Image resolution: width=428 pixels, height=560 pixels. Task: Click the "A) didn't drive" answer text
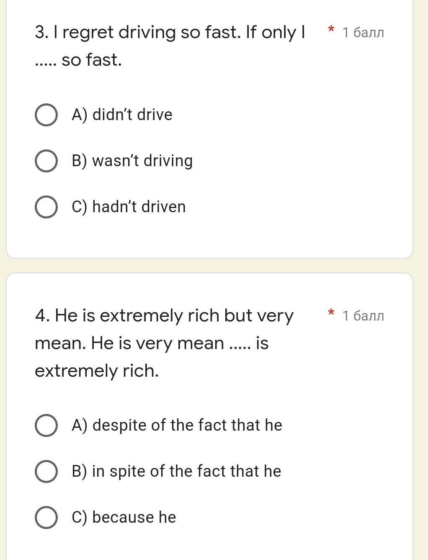coord(122,115)
